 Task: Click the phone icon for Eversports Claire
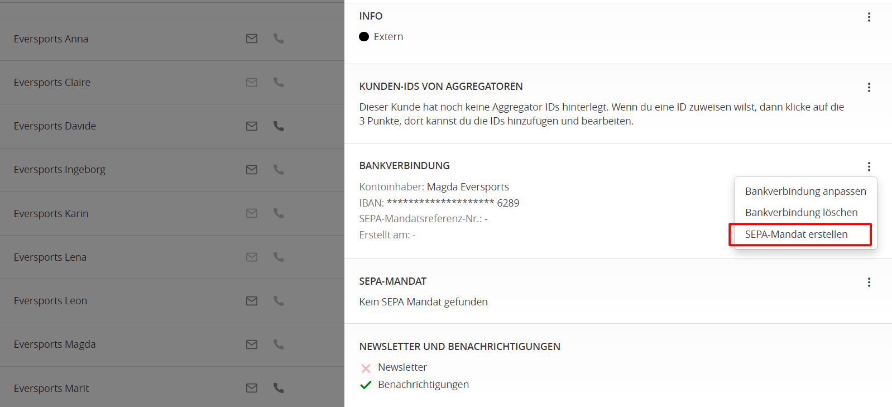(x=279, y=82)
